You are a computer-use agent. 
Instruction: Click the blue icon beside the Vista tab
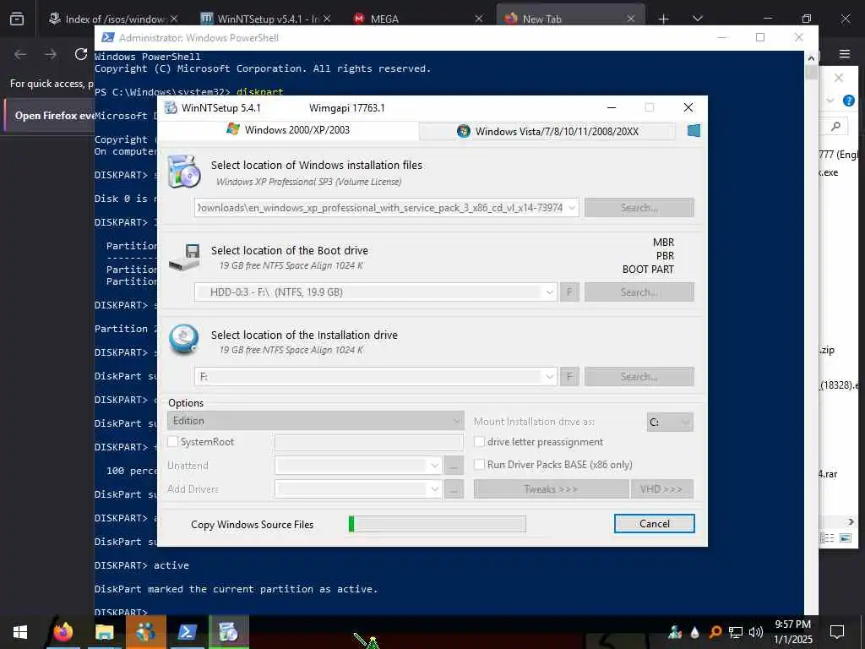tap(694, 131)
